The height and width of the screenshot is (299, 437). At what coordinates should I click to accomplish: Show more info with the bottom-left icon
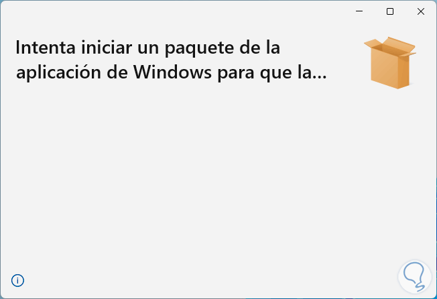point(17,280)
